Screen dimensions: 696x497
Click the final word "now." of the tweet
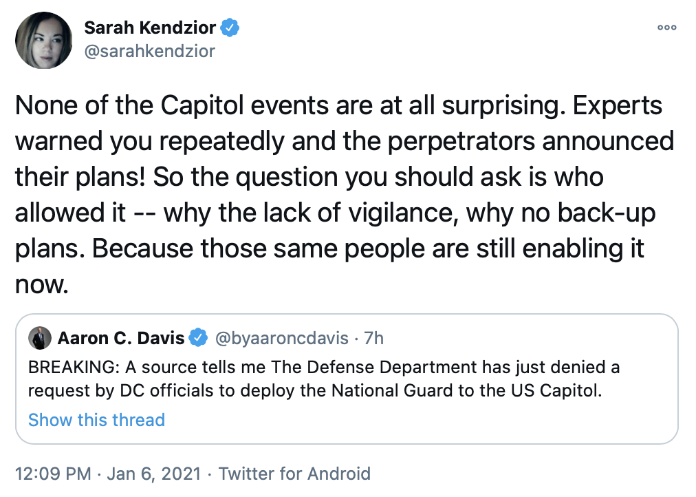click(42, 284)
